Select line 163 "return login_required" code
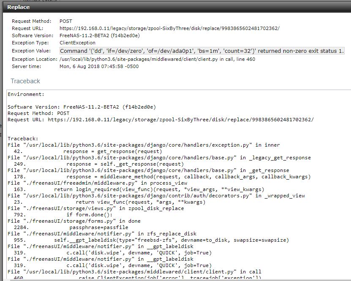This screenshot has height=281, width=351. point(139,189)
